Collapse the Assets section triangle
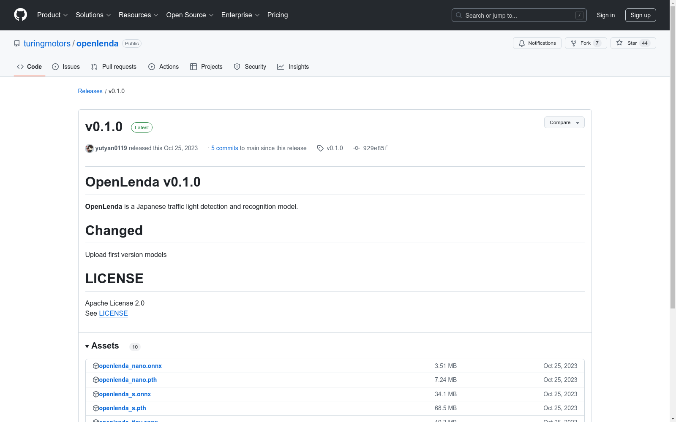The height and width of the screenshot is (422, 676). 87,346
